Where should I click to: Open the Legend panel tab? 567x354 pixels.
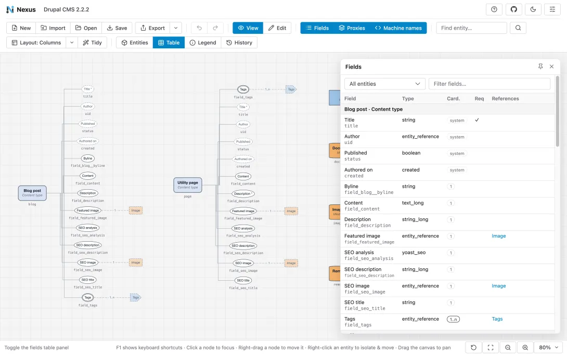(x=203, y=43)
